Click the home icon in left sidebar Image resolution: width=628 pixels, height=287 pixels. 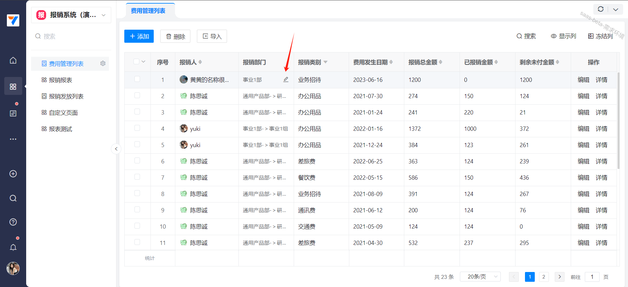tap(13, 60)
